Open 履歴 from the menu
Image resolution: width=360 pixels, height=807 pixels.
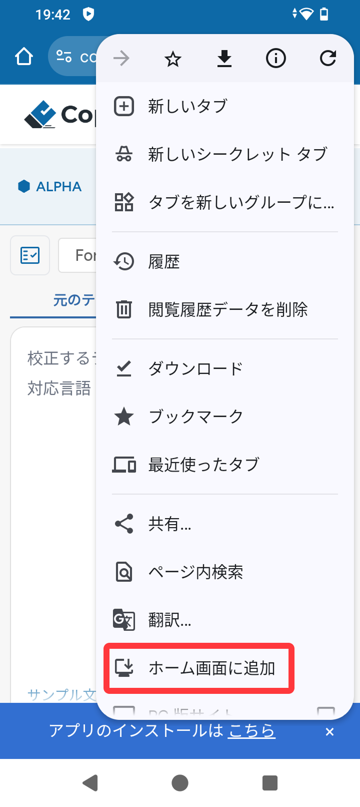tap(164, 261)
